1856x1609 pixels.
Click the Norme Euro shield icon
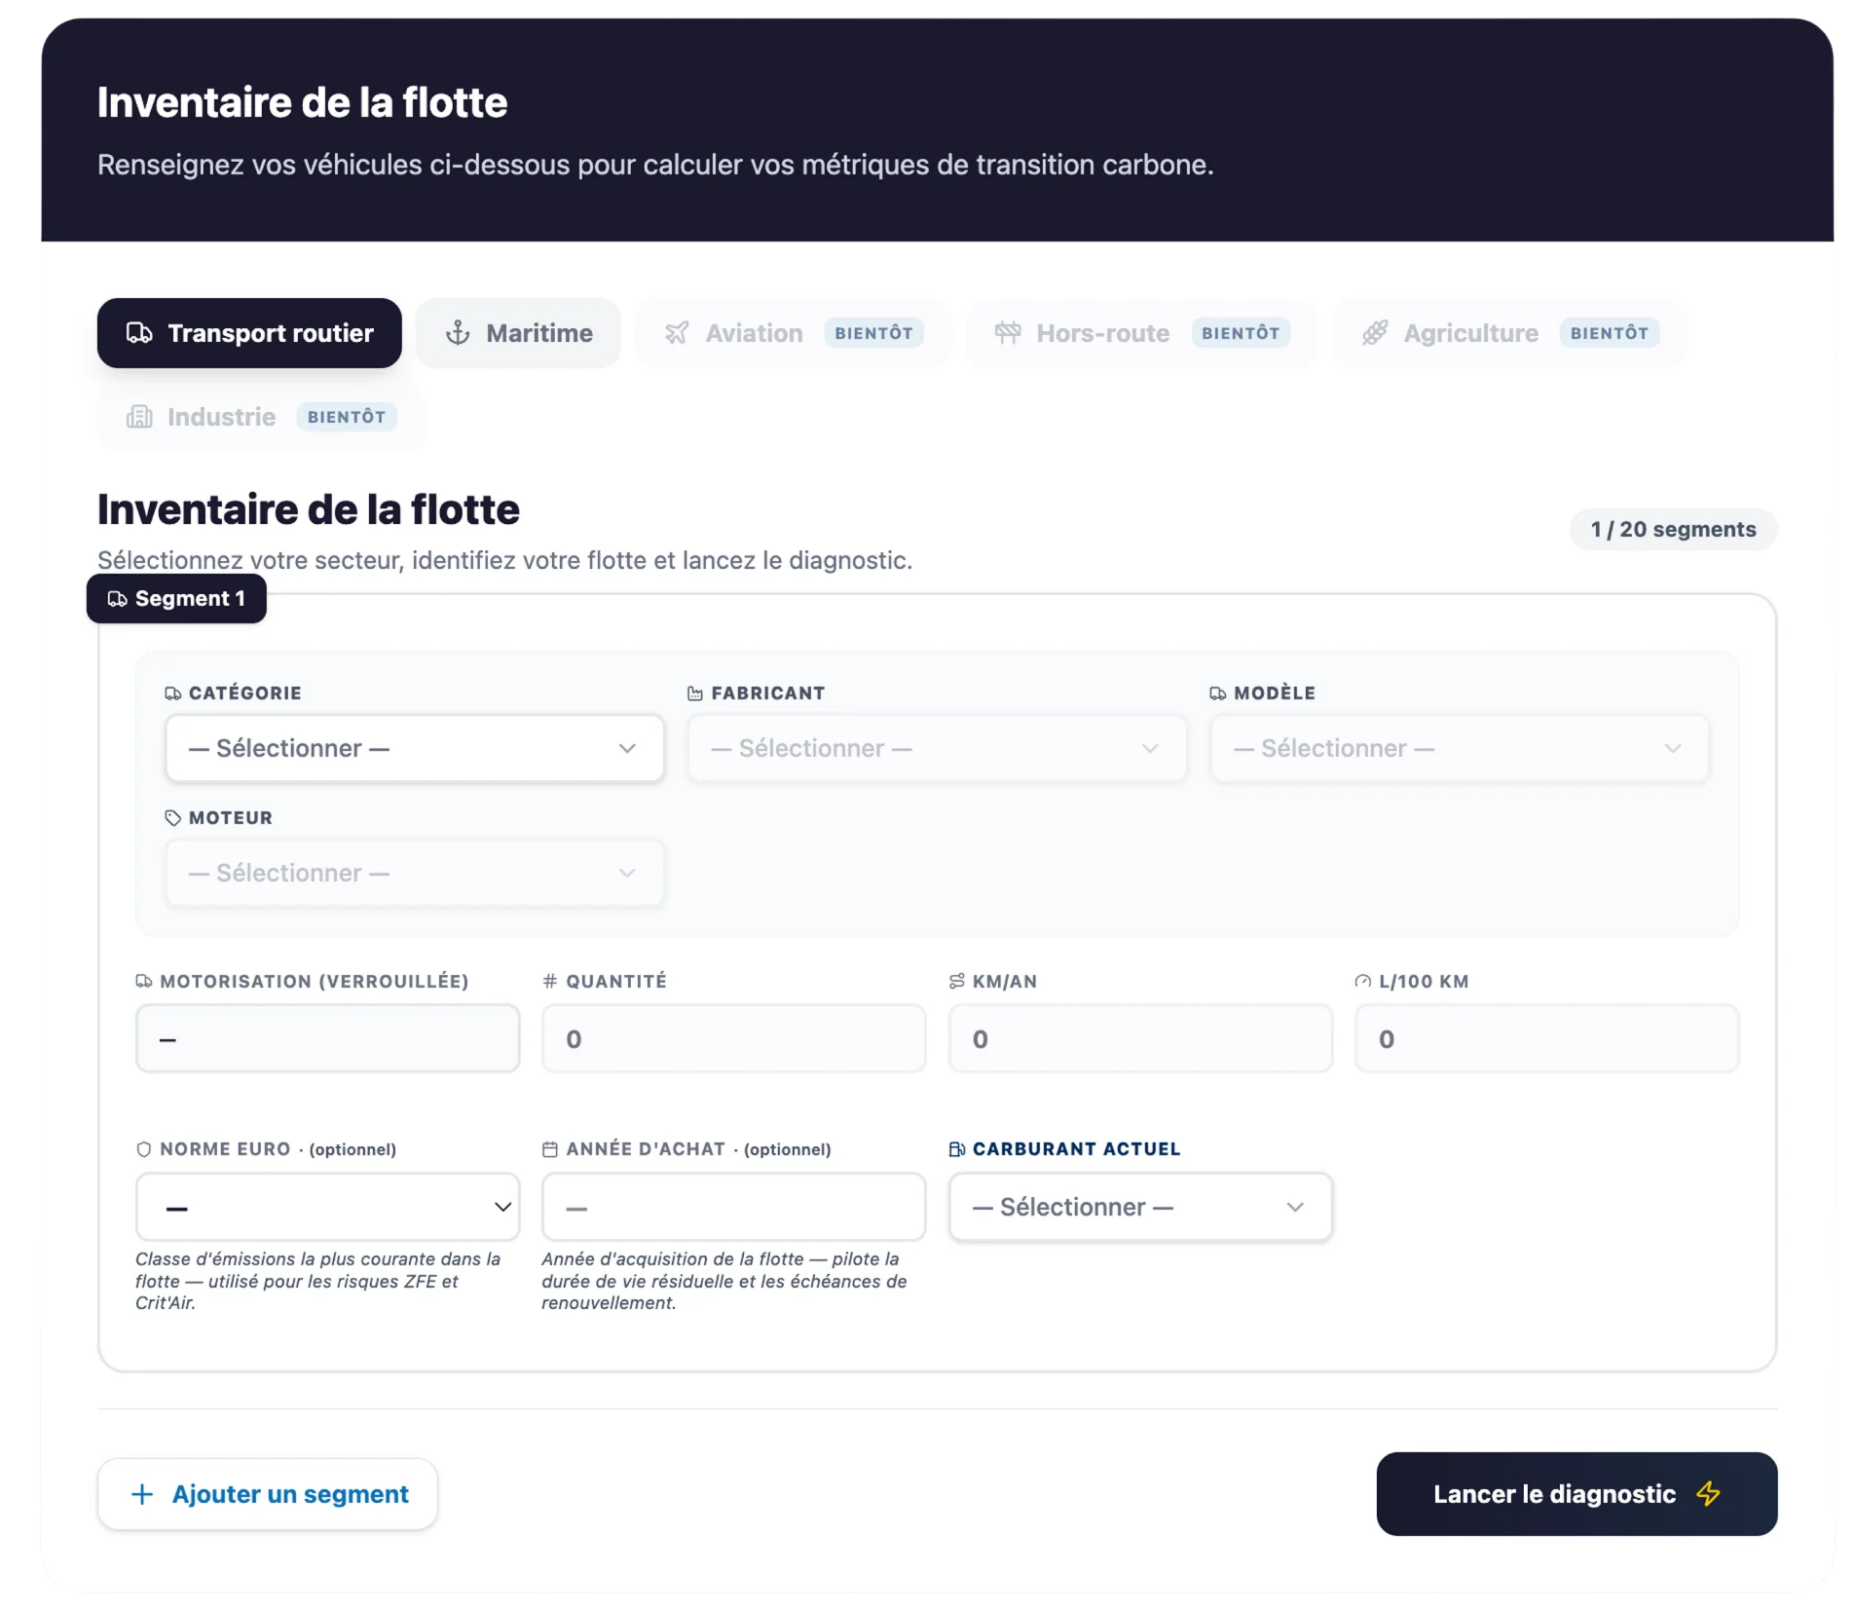pos(143,1149)
